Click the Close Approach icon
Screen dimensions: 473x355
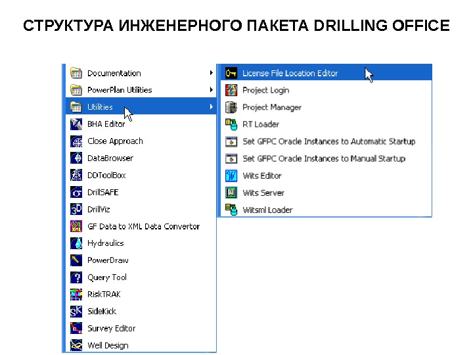coord(76,141)
